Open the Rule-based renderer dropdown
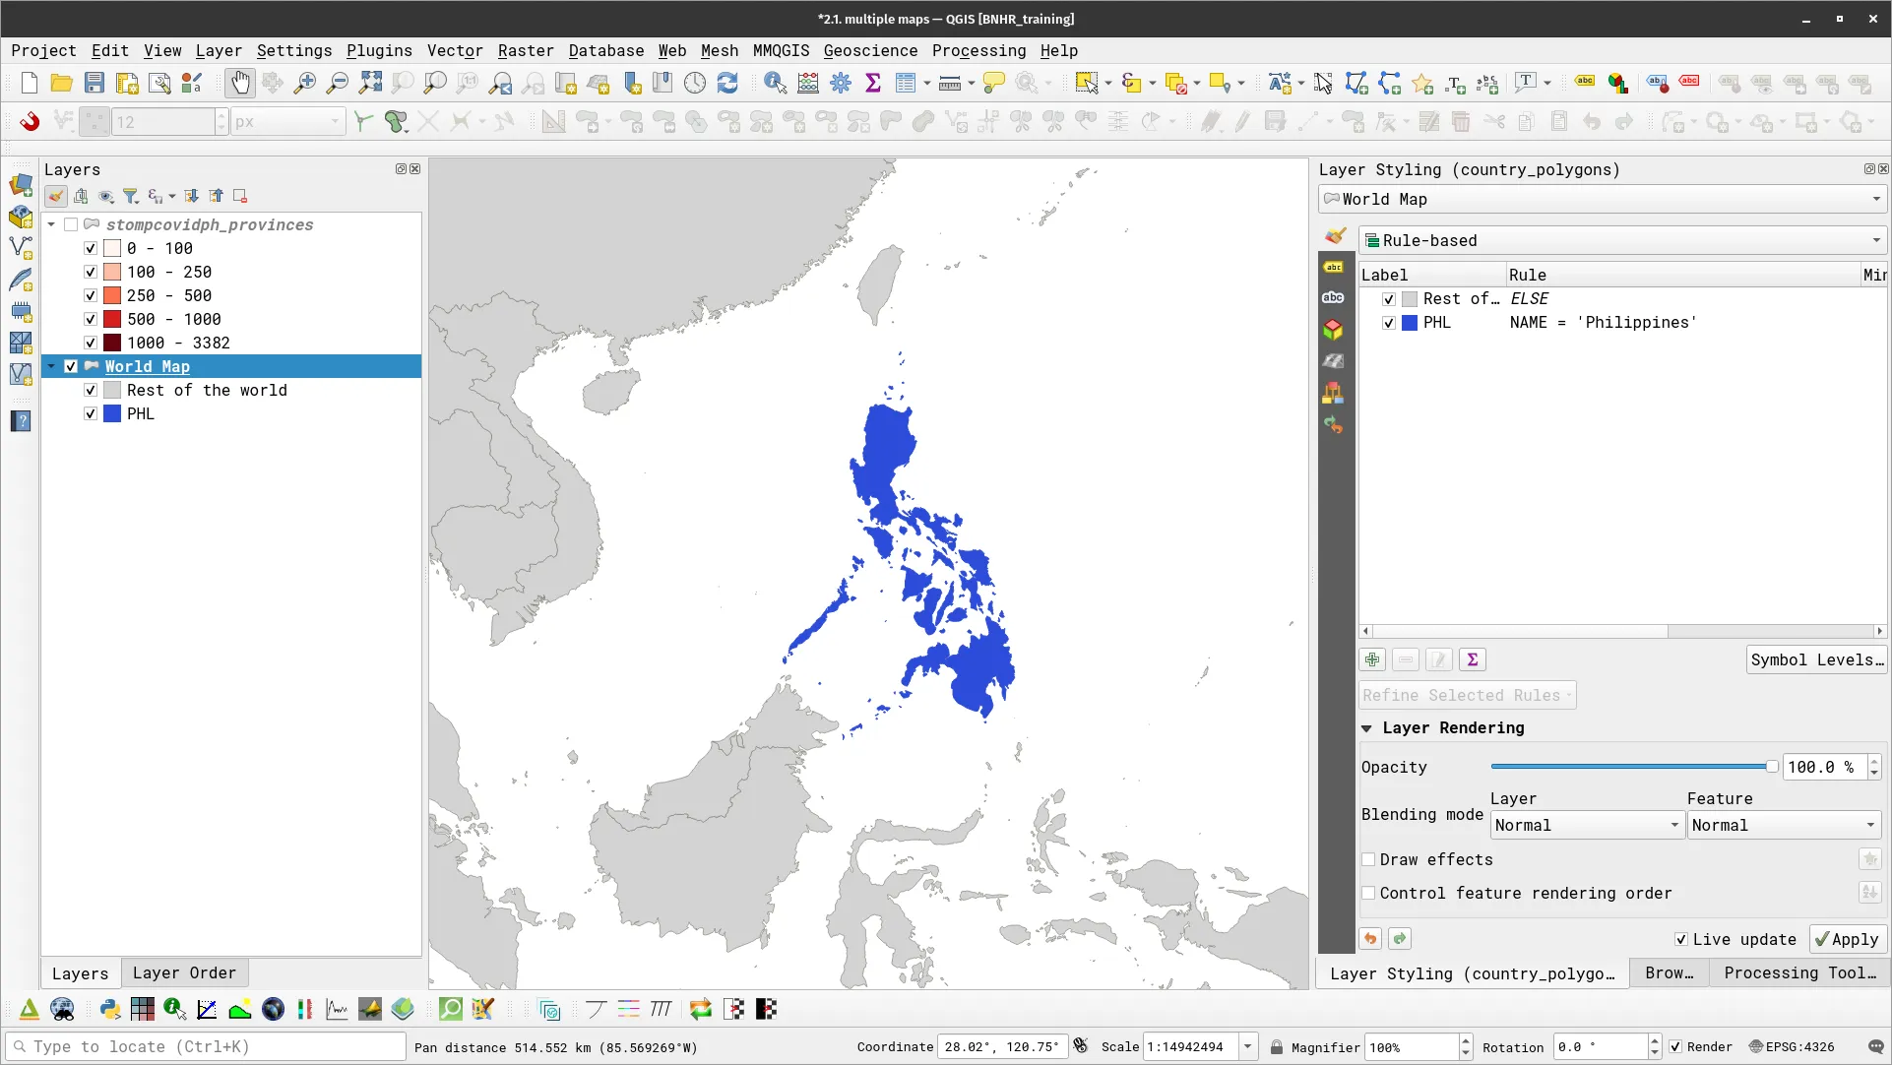1892x1065 pixels. [1622, 240]
